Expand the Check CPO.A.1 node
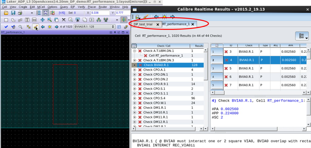Viewport: 311px width, 148px height. click(135, 70)
